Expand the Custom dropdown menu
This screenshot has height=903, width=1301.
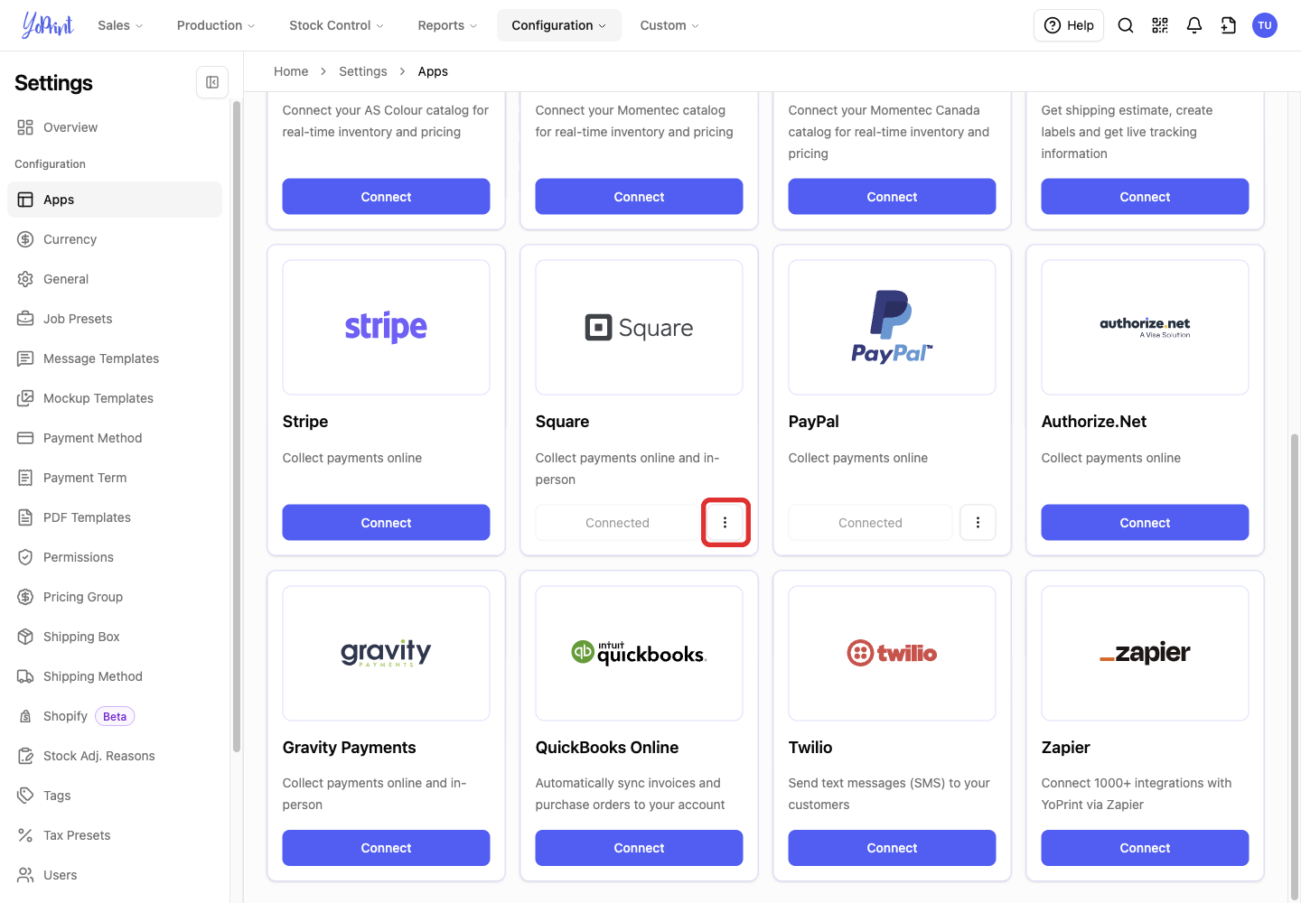click(x=669, y=25)
